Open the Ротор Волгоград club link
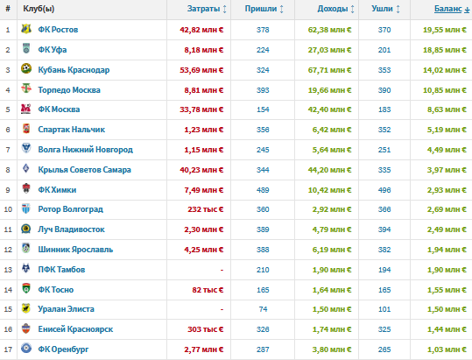472x360 pixels. [70, 209]
